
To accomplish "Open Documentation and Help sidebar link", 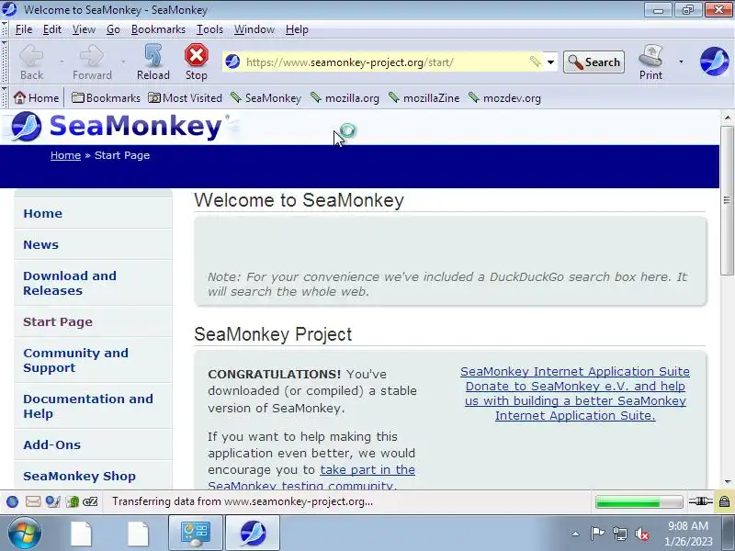I will click(88, 406).
